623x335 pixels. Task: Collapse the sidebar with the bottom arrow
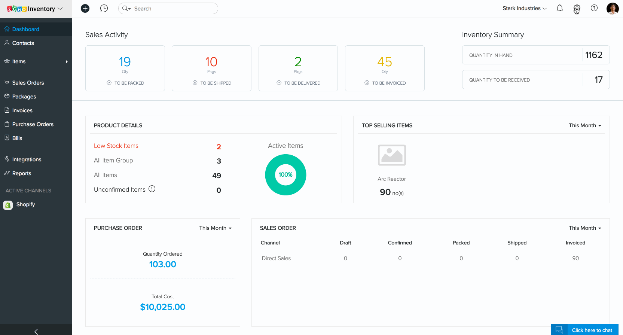(36, 331)
